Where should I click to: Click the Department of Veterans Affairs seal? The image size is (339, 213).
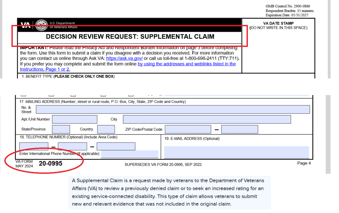click(x=41, y=25)
